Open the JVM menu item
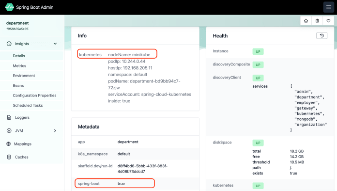 (19, 130)
